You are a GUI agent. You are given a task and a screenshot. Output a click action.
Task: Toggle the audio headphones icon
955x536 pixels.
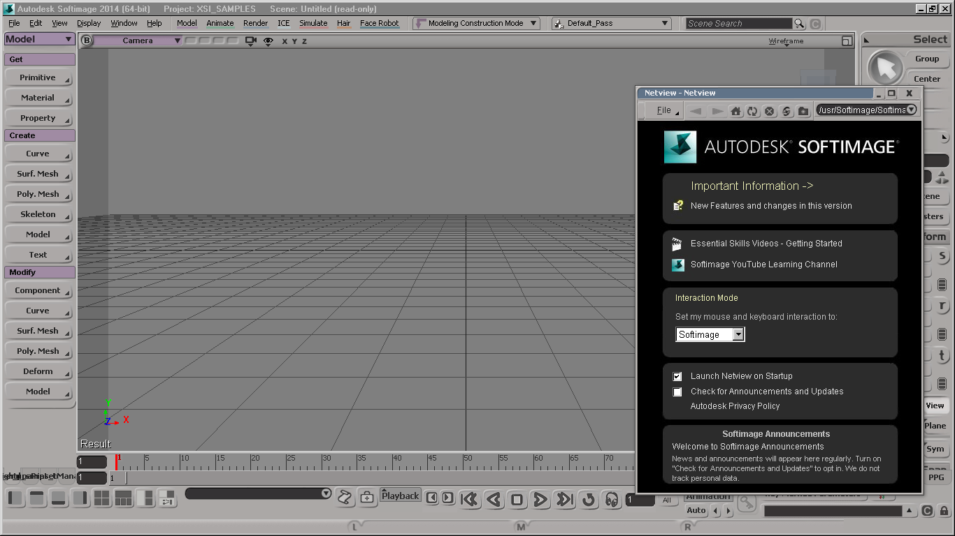612,499
